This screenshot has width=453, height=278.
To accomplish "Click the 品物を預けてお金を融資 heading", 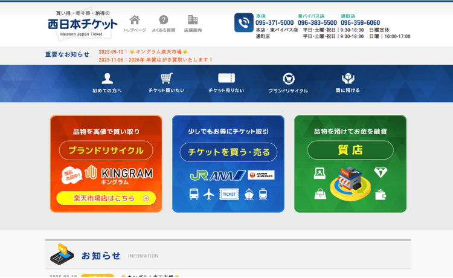I will tap(350, 132).
